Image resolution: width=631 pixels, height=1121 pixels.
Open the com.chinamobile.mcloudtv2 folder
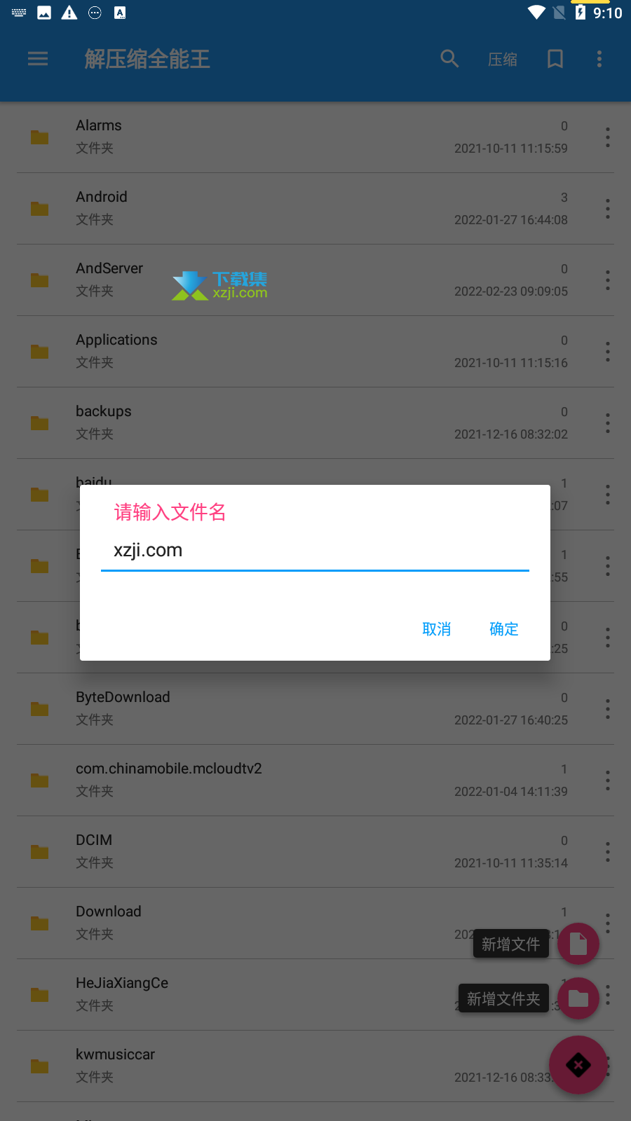315,780
